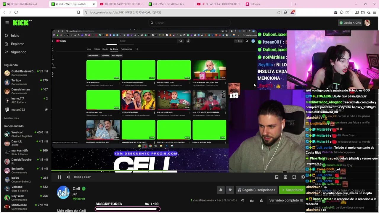Click the Obtén KICKs button
Screen dimensions: 379x213
350,23
